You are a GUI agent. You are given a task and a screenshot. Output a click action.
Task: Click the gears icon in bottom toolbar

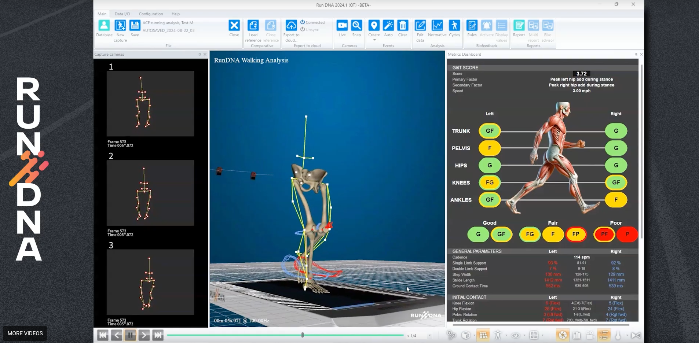[451, 335]
